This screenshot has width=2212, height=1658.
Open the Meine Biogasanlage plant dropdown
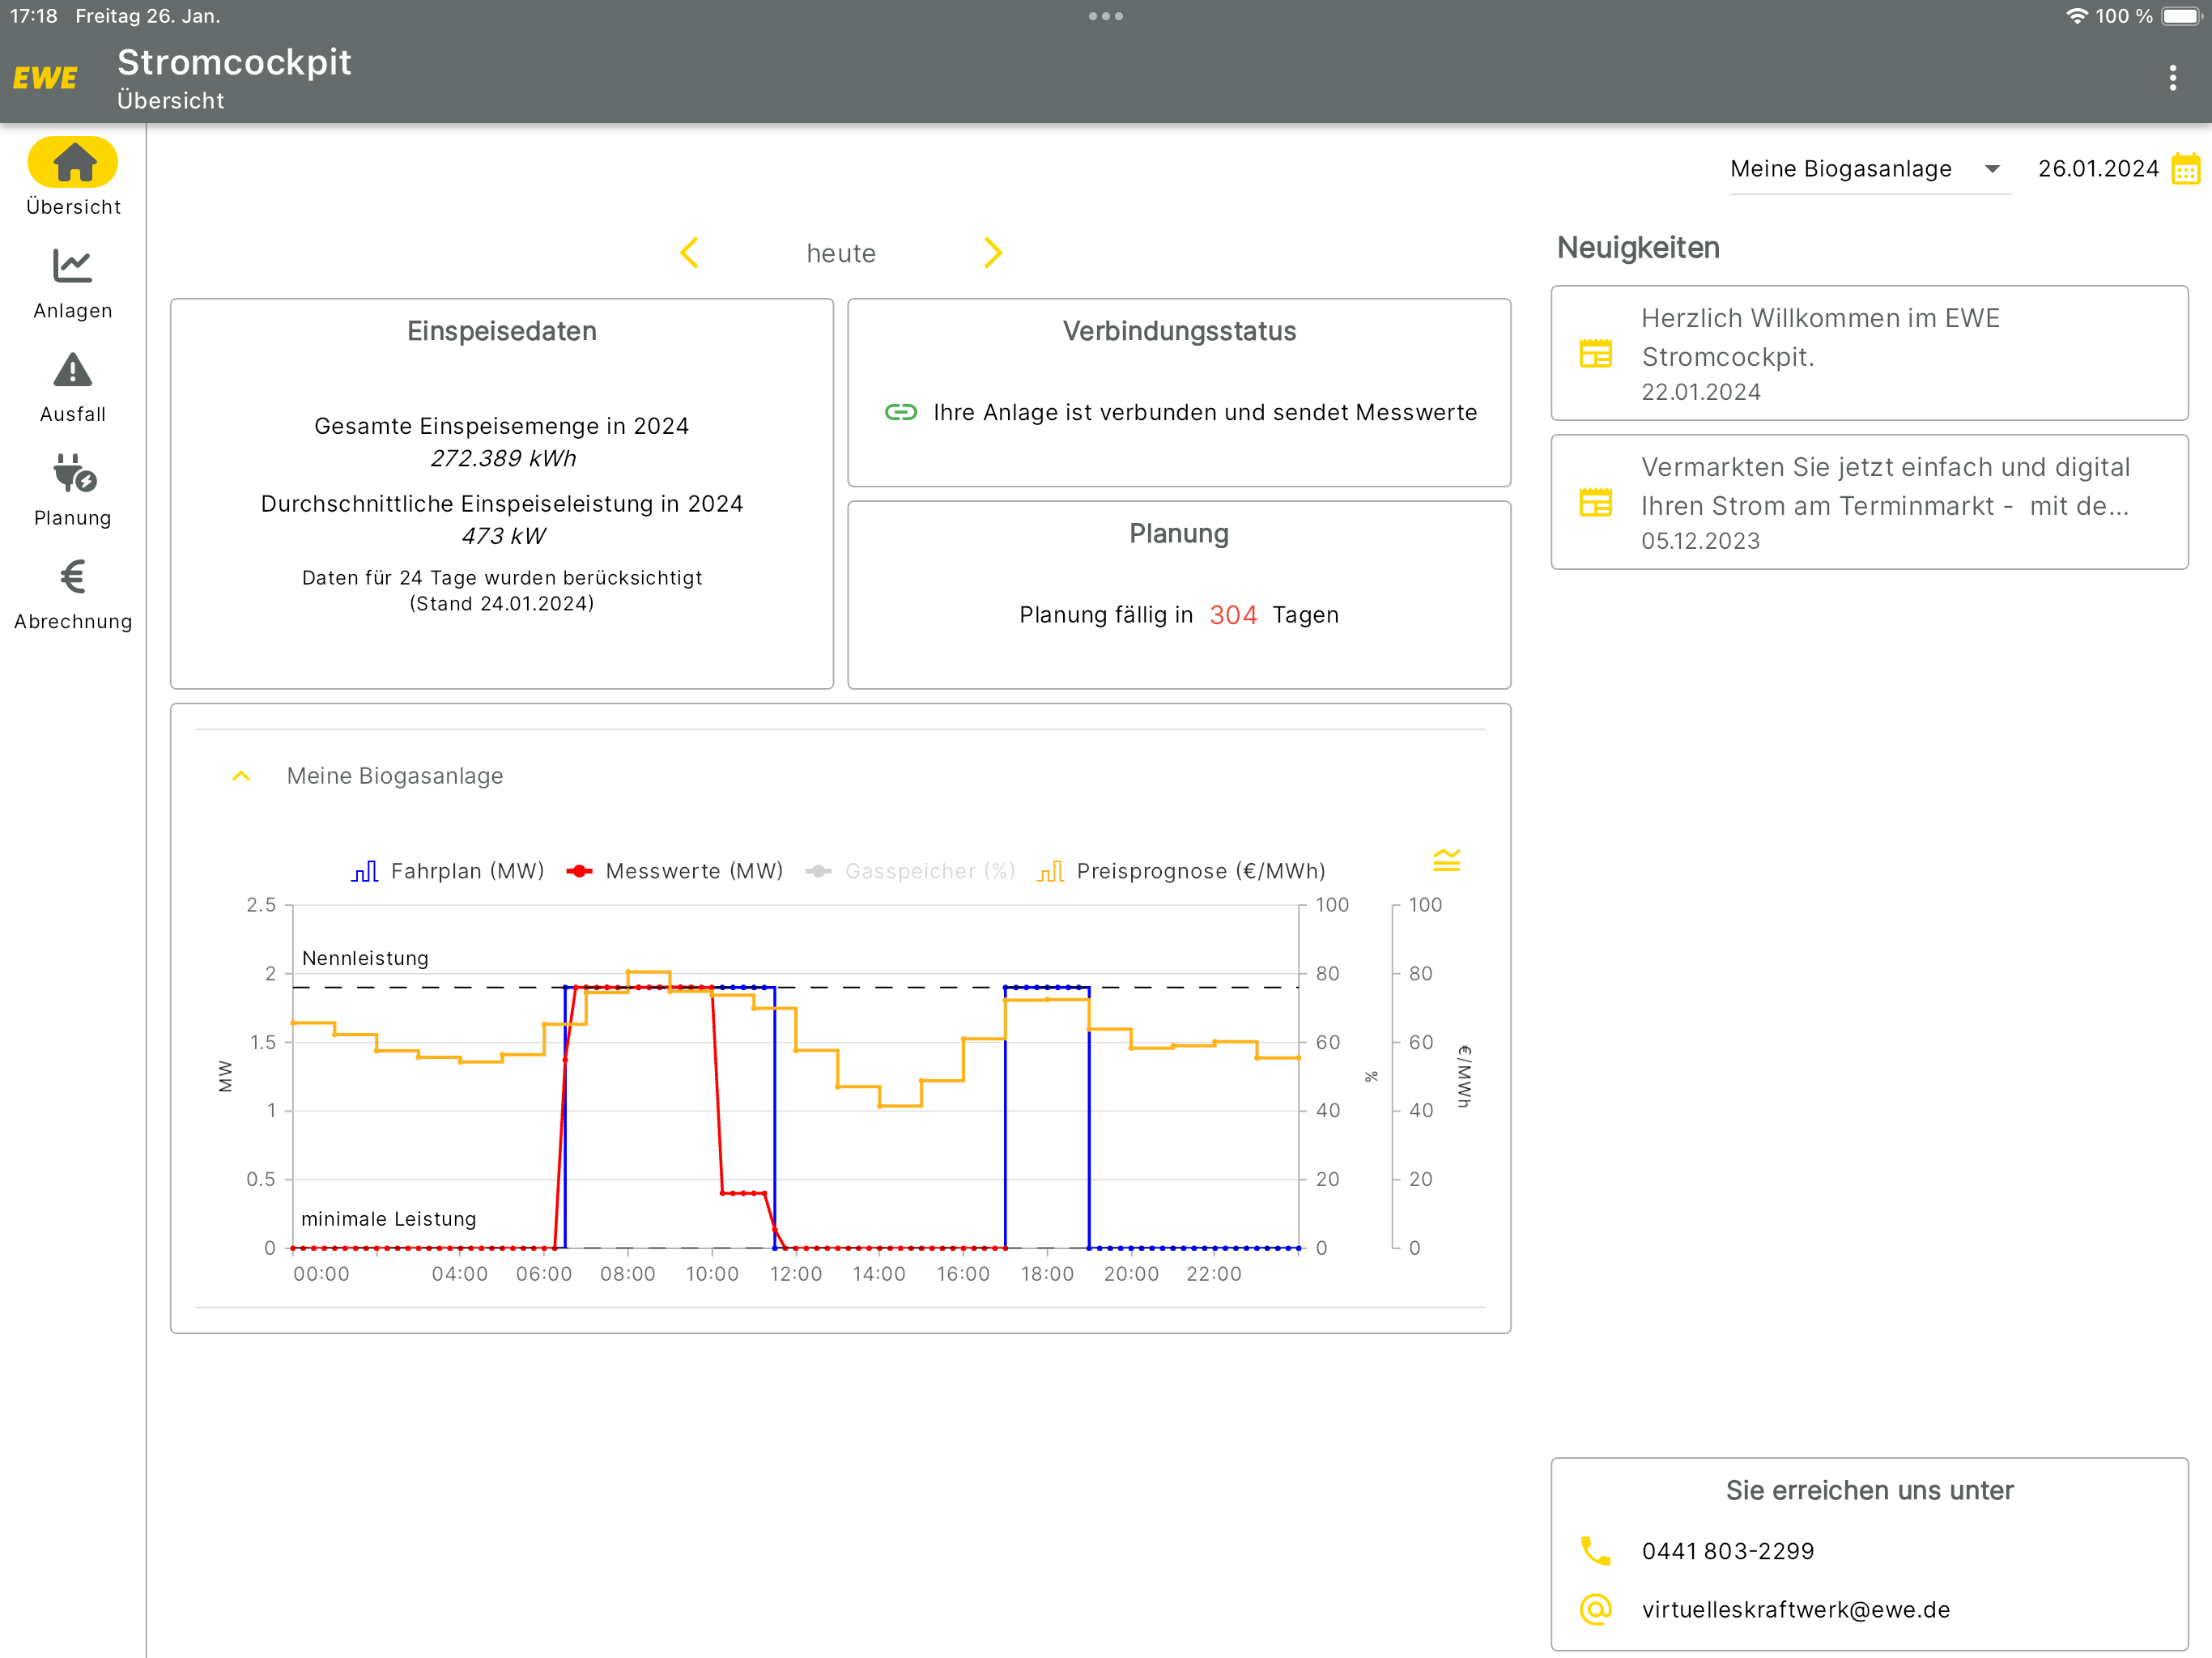click(1869, 169)
